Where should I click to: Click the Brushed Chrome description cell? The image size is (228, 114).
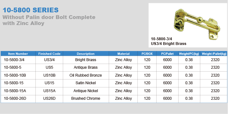pos(86,98)
